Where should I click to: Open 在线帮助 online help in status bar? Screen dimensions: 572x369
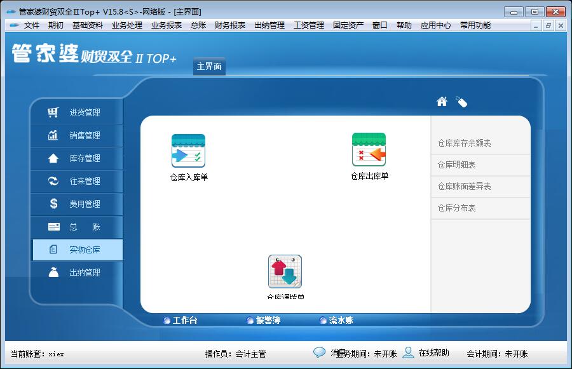click(x=426, y=353)
